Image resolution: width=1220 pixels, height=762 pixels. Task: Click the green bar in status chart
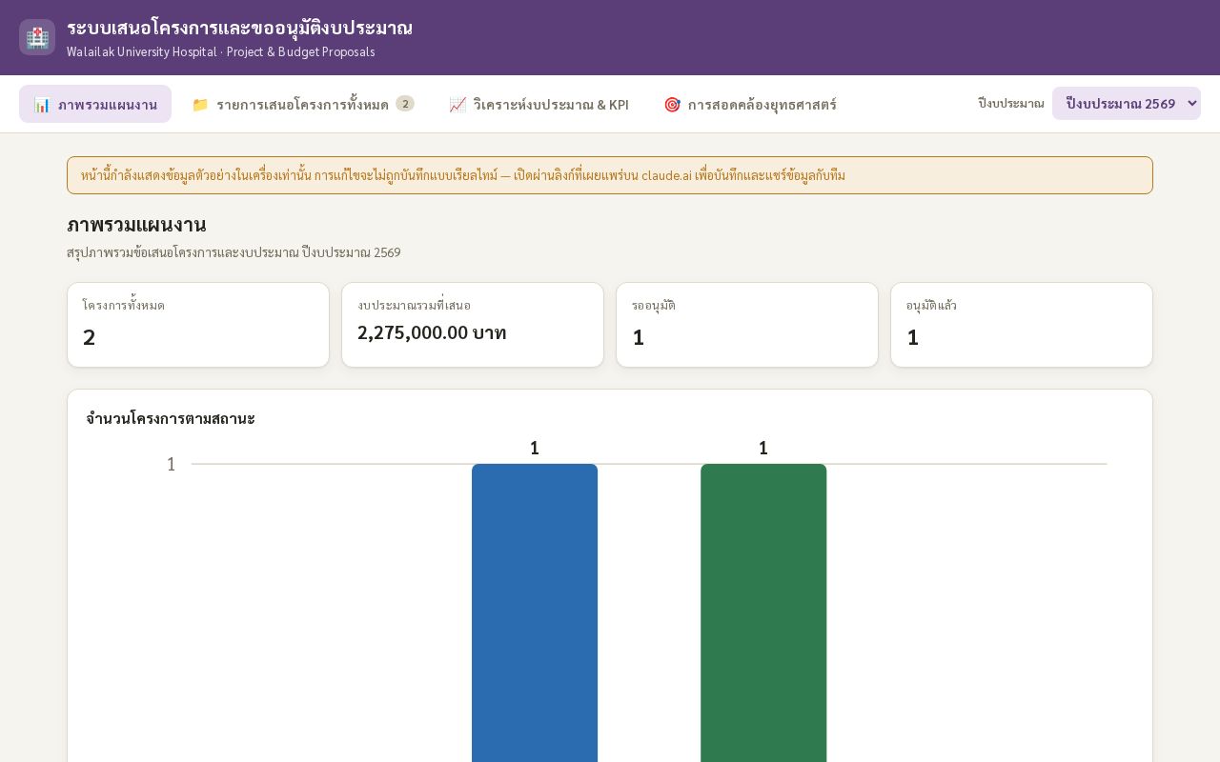(763, 612)
